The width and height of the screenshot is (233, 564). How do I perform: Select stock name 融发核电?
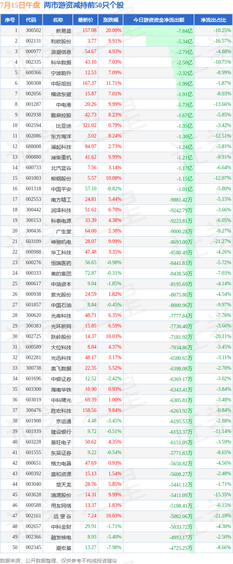pos(61,537)
